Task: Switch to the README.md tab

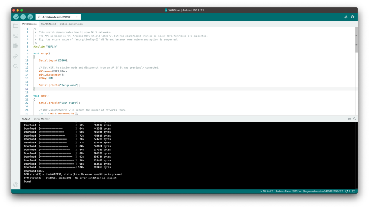Action: pyautogui.click(x=48, y=24)
